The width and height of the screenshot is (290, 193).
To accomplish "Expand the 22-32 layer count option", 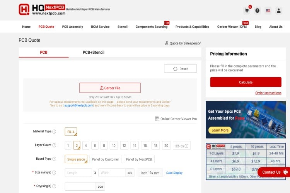I will click(182, 146).
